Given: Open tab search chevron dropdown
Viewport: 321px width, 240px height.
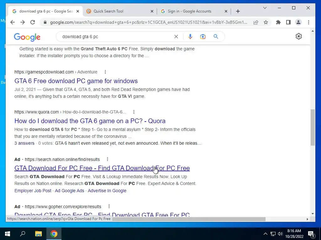Looking at the screenshot, I should tap(265, 8).
